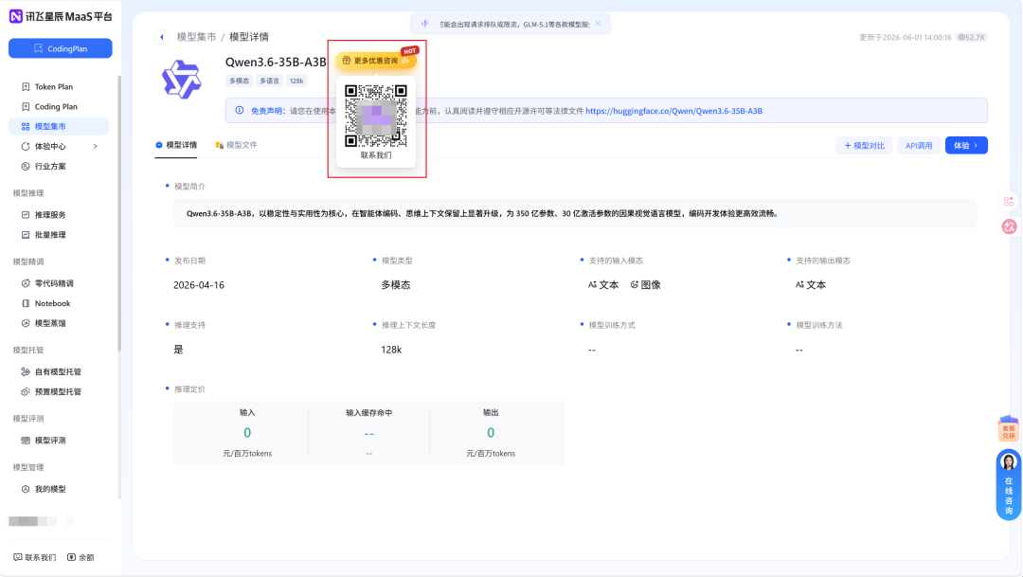Screen dimensions: 1023x577
Task: Click the API调用 button
Action: 919,146
